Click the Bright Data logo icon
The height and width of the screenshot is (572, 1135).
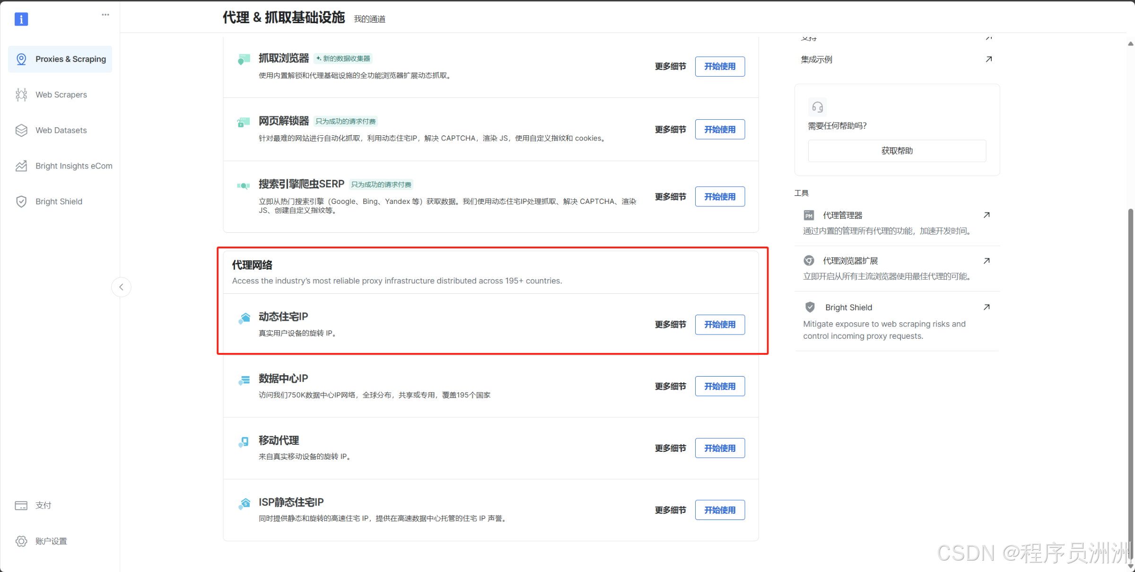point(21,19)
